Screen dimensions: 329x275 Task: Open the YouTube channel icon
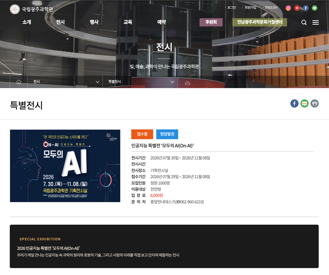click(297, 8)
